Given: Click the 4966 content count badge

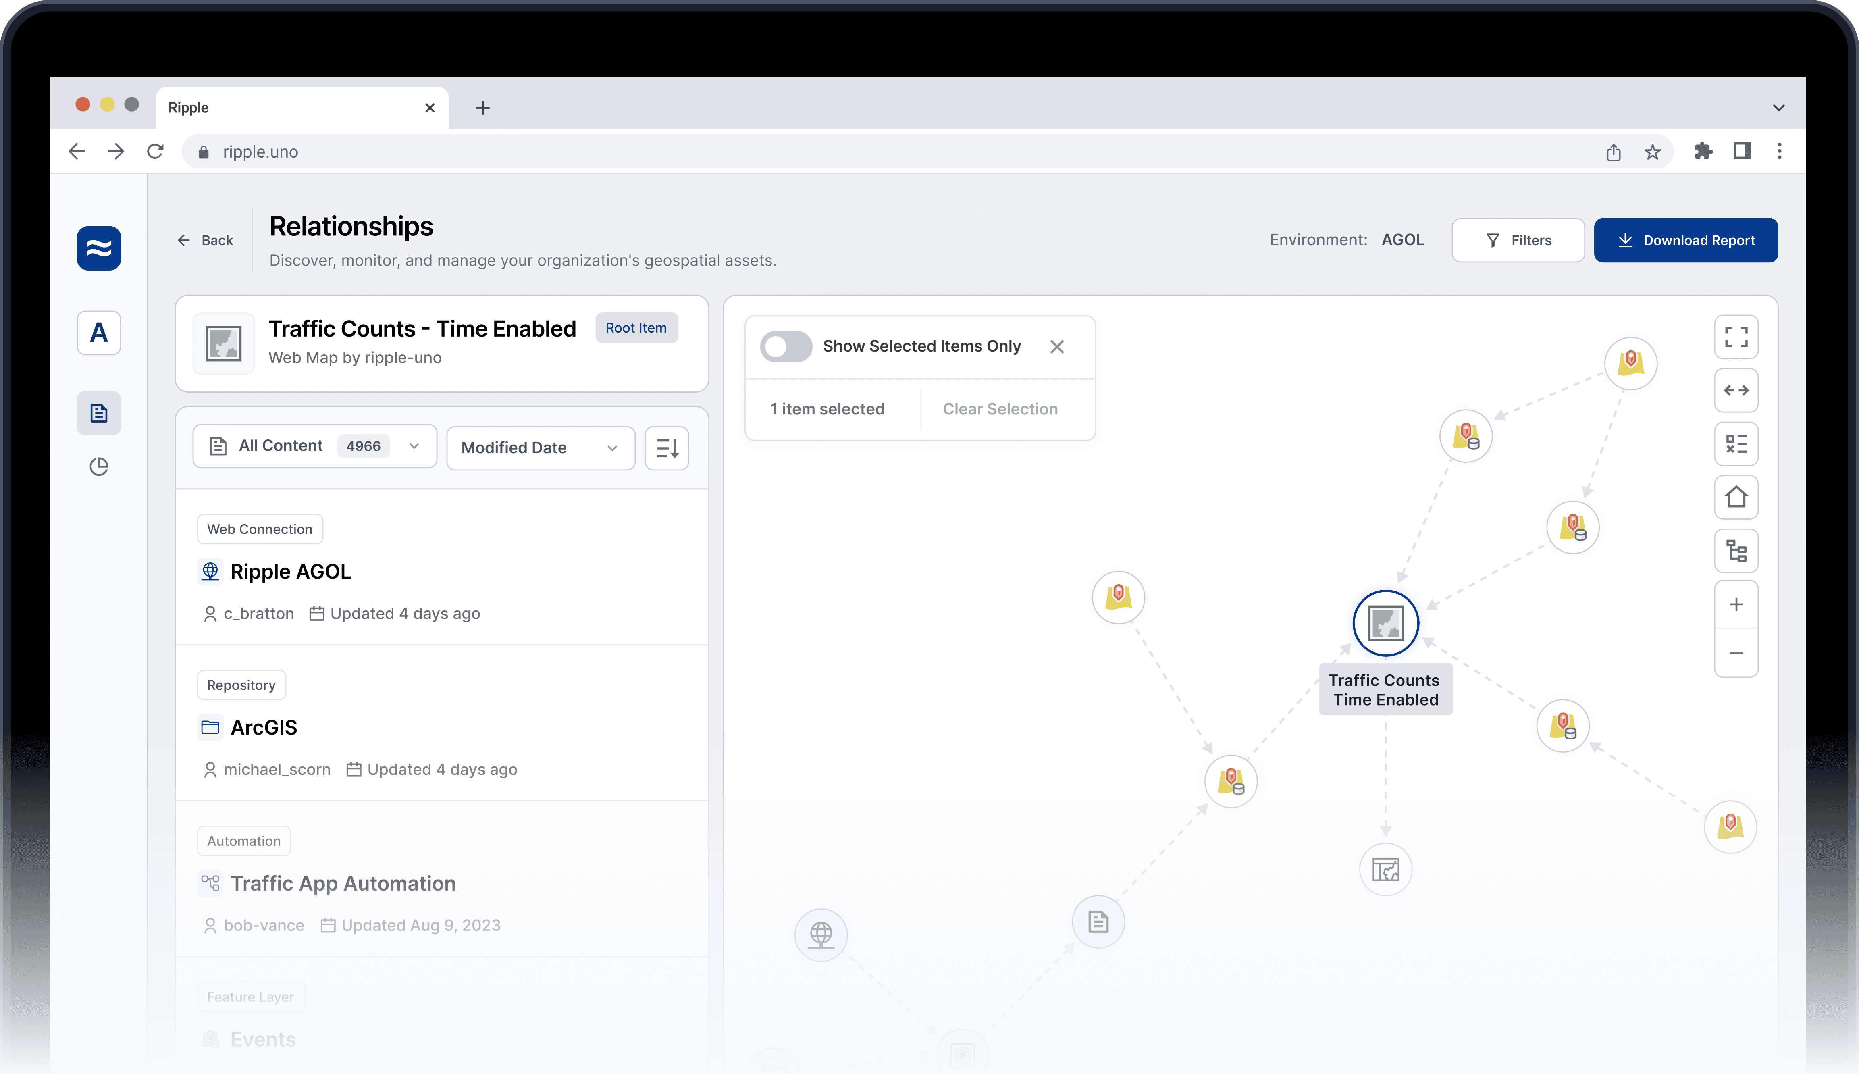Looking at the screenshot, I should pyautogui.click(x=363, y=446).
